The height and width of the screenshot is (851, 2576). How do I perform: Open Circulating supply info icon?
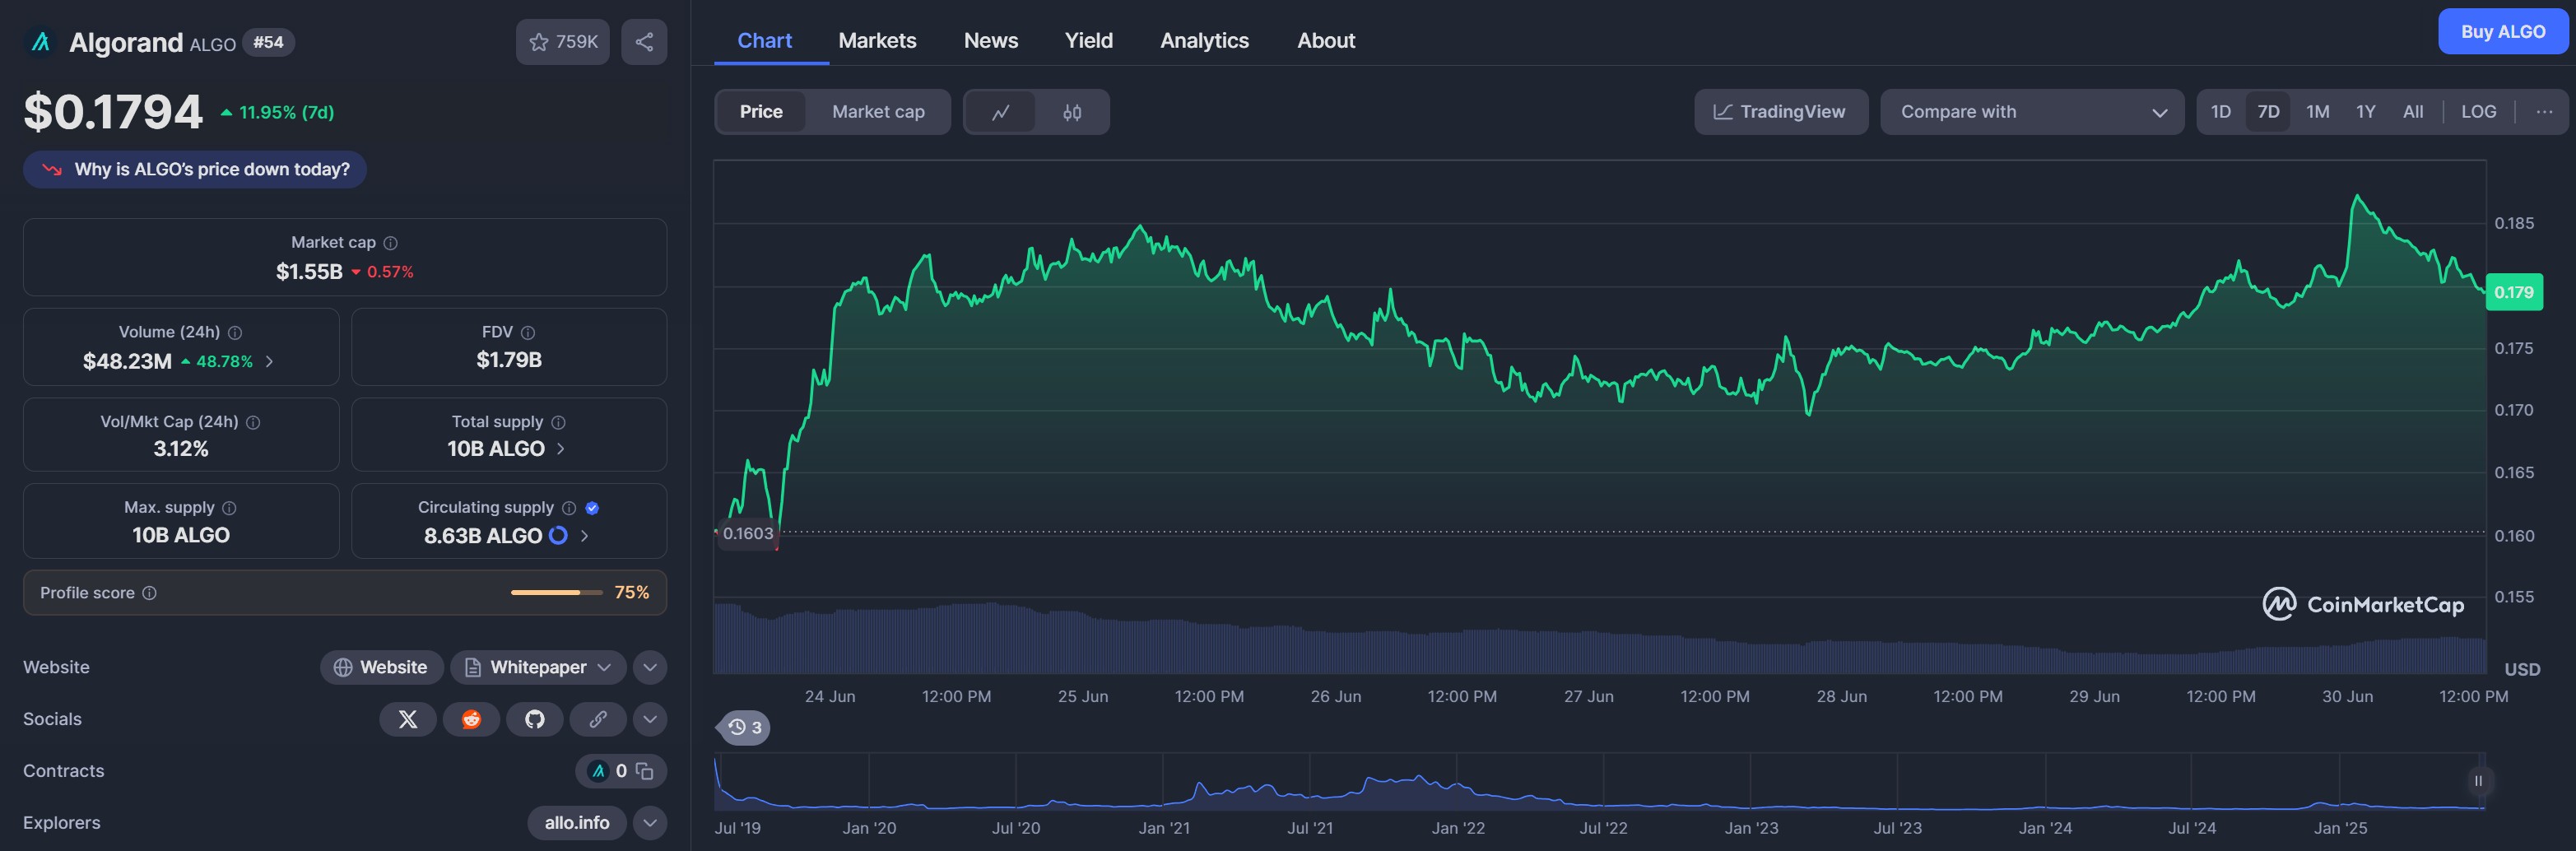click(x=569, y=508)
